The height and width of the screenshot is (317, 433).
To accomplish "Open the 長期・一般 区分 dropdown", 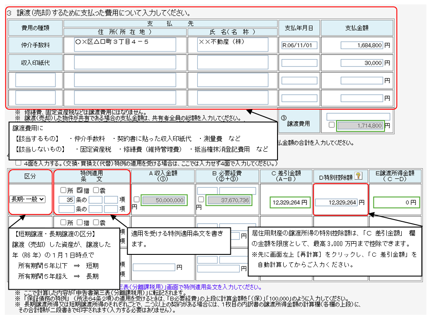I will point(27,199).
